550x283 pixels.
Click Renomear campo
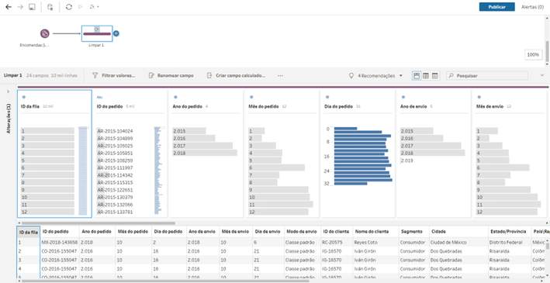[x=171, y=75]
